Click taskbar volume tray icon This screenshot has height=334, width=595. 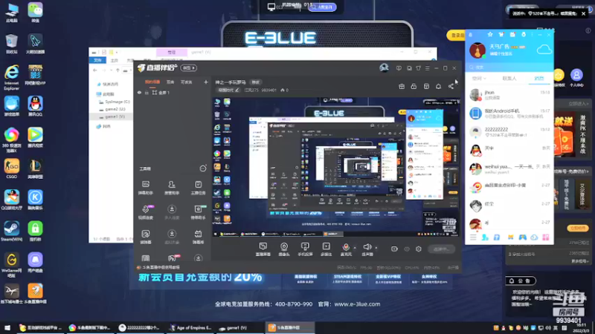(548, 328)
